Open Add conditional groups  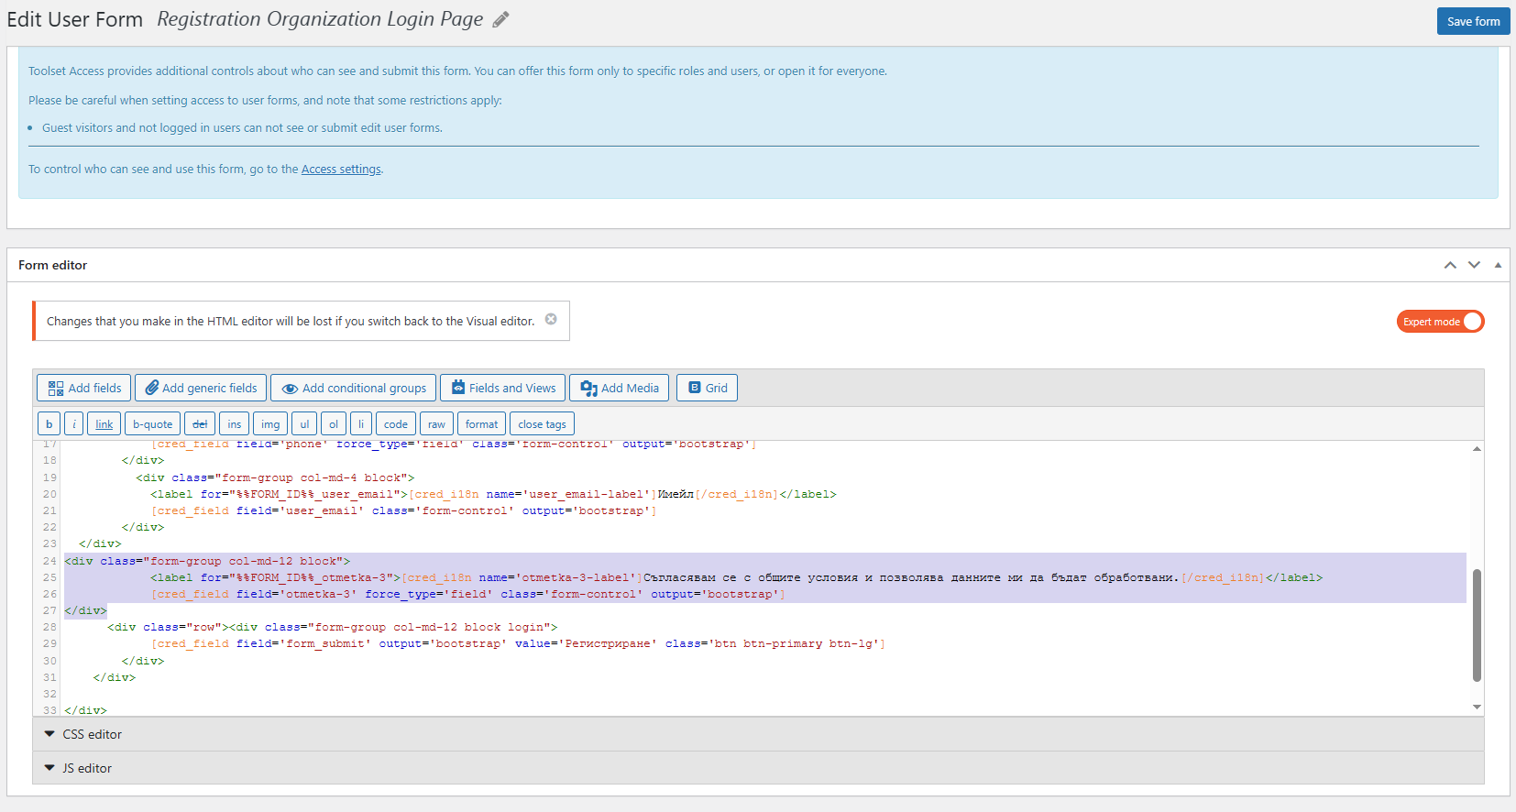coord(354,388)
